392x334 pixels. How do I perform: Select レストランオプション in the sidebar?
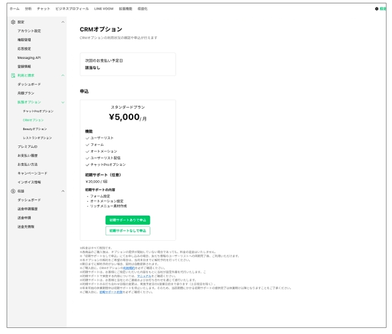(x=37, y=138)
